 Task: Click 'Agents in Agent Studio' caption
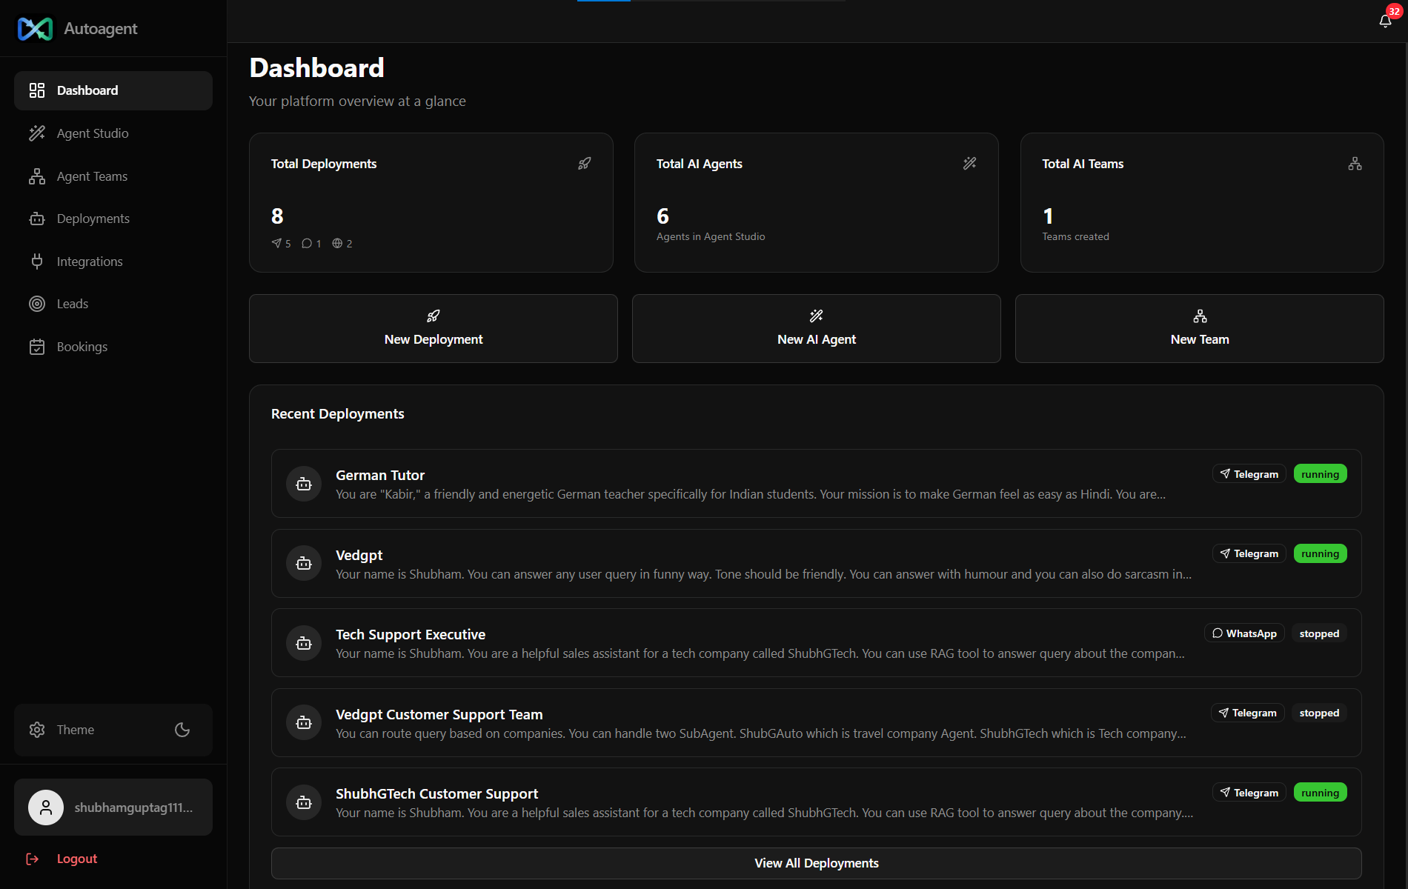point(711,236)
